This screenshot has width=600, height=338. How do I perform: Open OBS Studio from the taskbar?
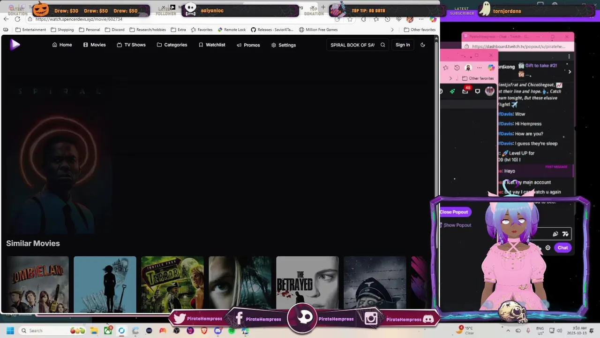[x=176, y=330]
